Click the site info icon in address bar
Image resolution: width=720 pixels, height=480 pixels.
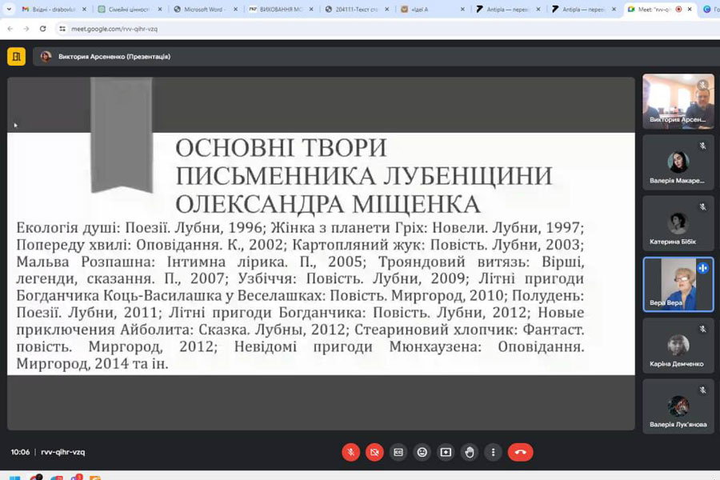pos(62,29)
